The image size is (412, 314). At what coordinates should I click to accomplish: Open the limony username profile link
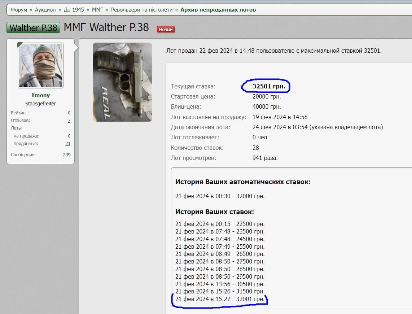(40, 95)
